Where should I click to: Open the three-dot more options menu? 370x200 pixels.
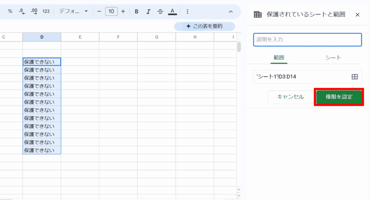point(187,12)
